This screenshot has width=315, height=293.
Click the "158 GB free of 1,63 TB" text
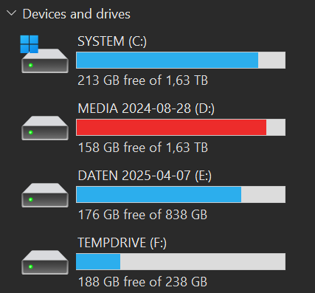pos(143,148)
